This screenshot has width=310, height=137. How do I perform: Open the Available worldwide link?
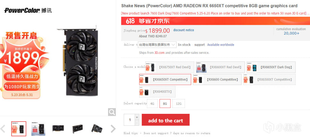coord(221,45)
